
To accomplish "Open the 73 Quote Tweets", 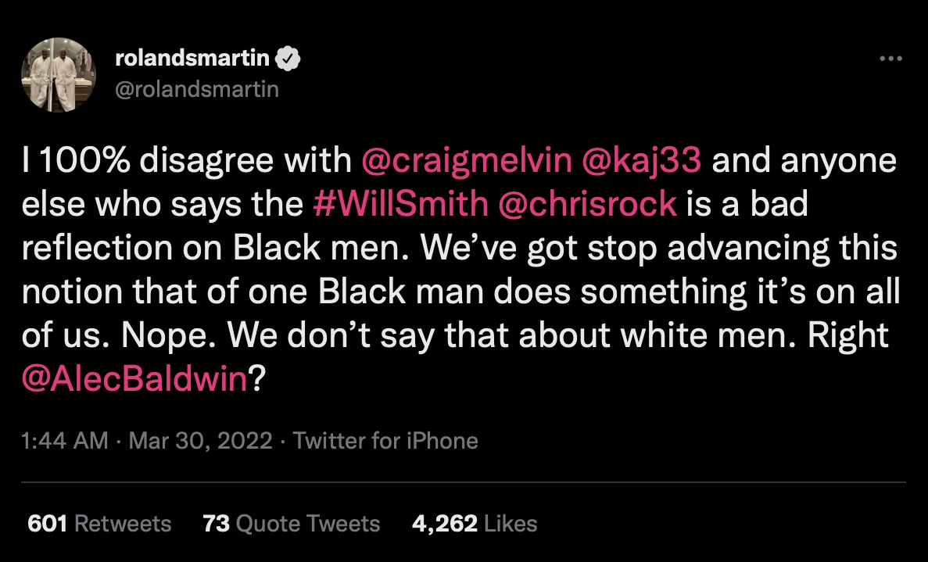I will 290,523.
